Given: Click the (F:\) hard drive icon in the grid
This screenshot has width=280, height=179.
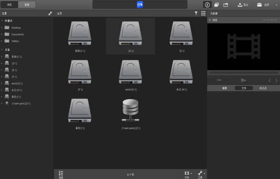Looking at the screenshot, I should (80, 72).
